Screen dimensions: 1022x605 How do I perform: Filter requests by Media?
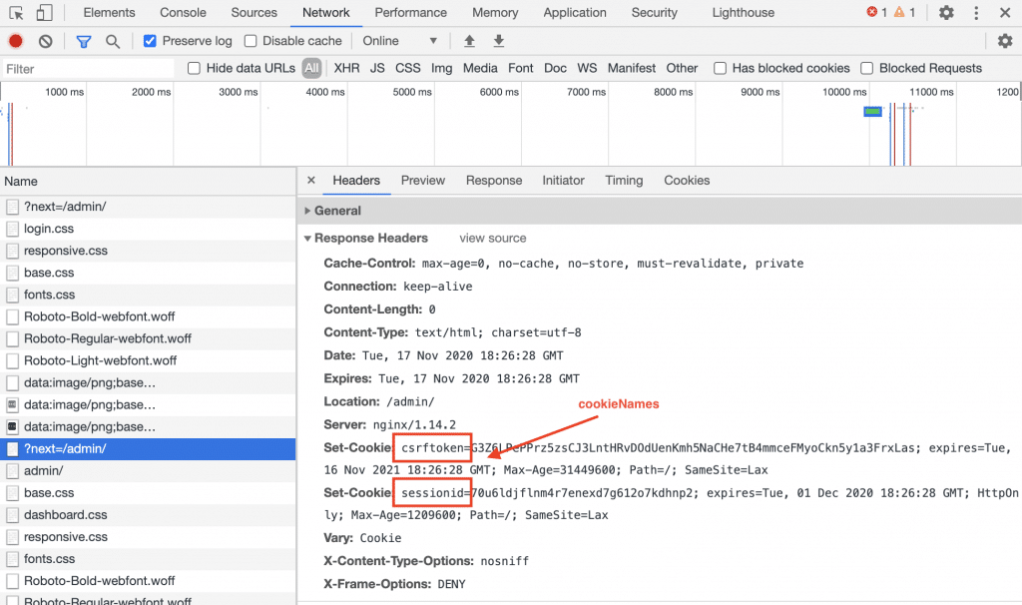coord(480,68)
